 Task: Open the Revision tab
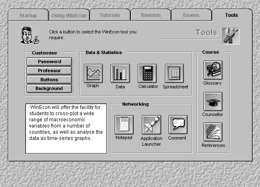[x=151, y=15]
